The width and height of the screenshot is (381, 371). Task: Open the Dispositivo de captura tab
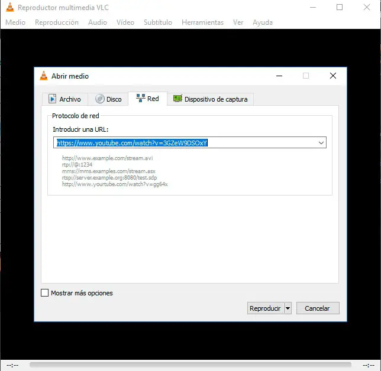point(211,99)
